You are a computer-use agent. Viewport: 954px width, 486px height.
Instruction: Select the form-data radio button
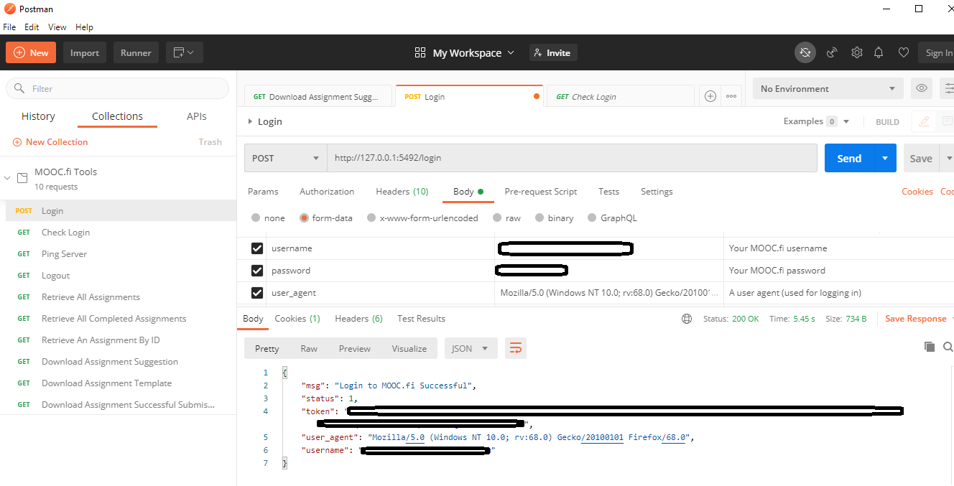point(304,218)
